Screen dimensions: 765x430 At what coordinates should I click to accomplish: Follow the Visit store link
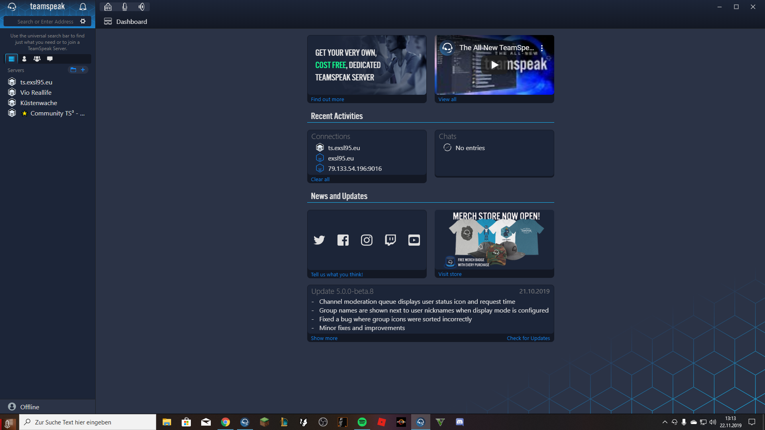[450, 274]
